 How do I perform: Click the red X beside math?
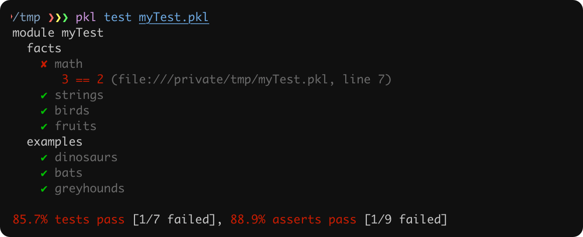[44, 64]
